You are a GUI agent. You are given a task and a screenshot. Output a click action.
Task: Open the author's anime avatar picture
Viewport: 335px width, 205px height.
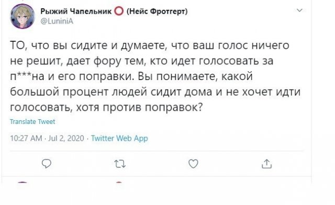pyautogui.click(x=22, y=16)
